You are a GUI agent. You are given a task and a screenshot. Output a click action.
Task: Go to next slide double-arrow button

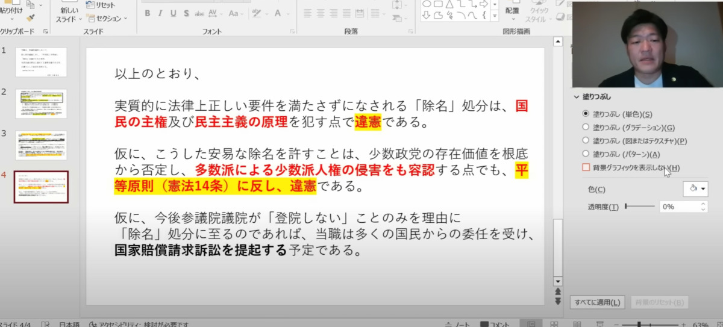tap(557, 300)
